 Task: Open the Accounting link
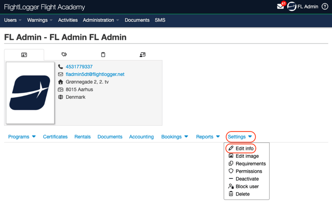(x=141, y=137)
